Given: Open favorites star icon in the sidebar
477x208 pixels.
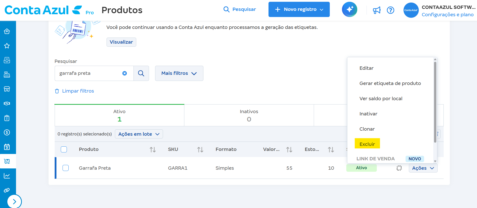Looking at the screenshot, I should coord(7,46).
